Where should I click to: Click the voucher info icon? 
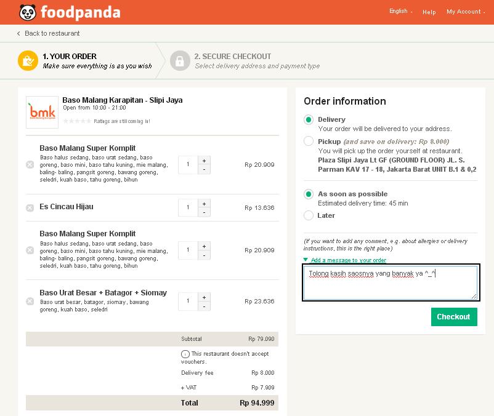[x=185, y=354]
